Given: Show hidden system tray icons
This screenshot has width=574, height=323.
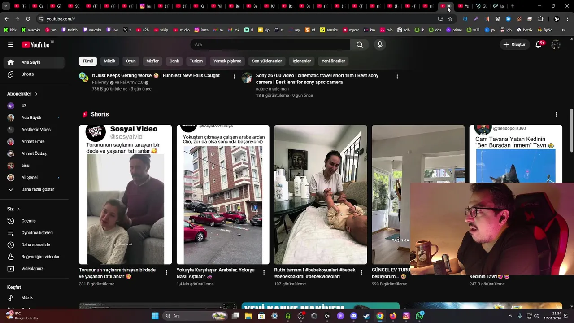Looking at the screenshot, I should 510,316.
